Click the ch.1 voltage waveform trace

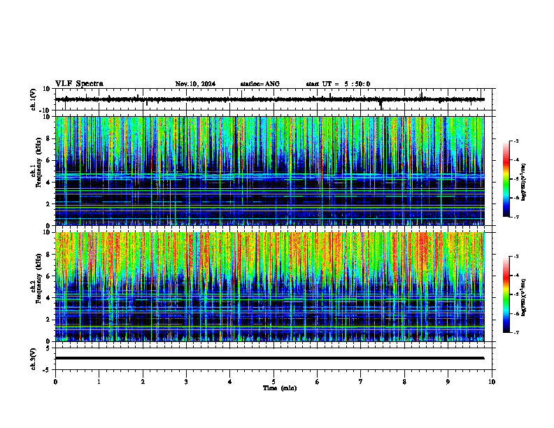pos(270,99)
